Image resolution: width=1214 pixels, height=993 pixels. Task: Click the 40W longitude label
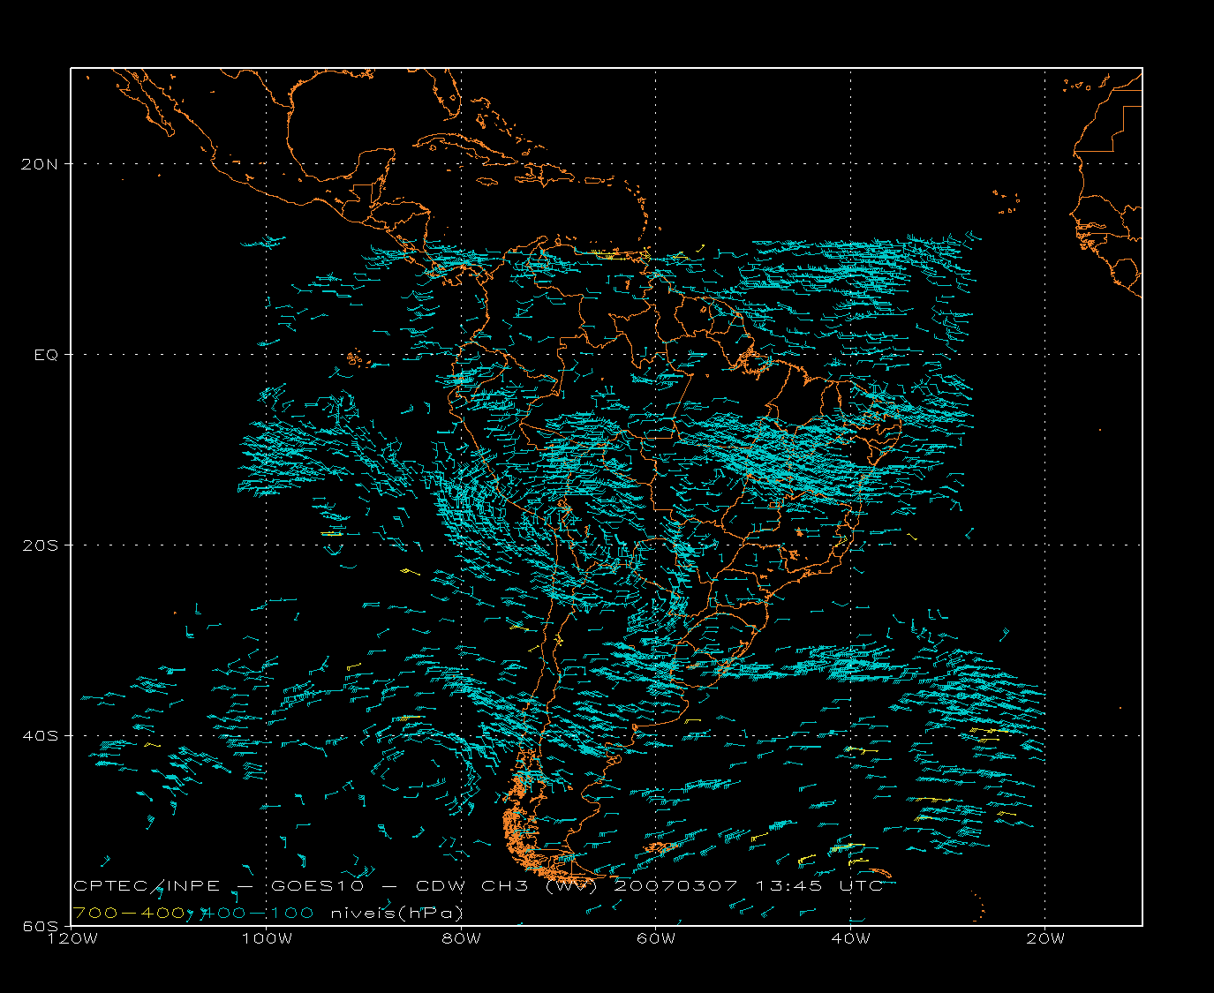(851, 938)
